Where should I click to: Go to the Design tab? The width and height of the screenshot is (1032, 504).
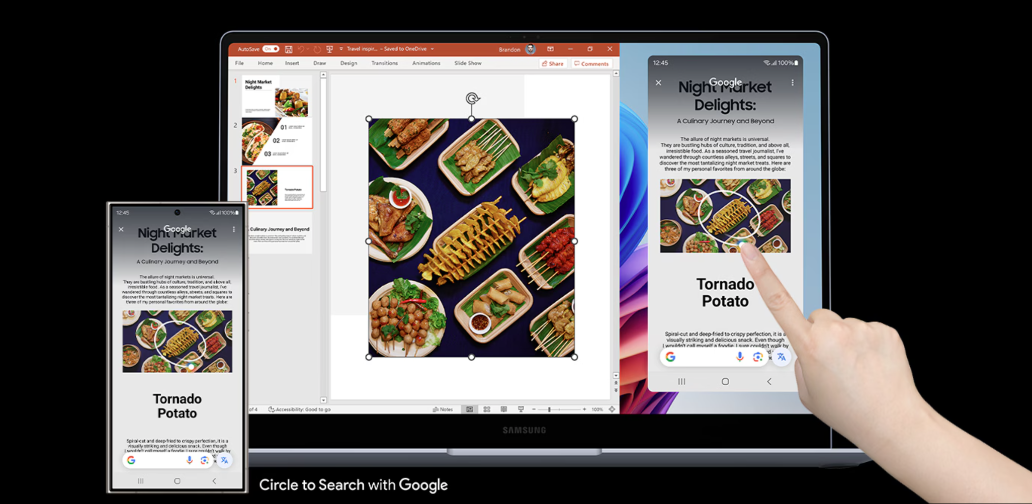(349, 63)
